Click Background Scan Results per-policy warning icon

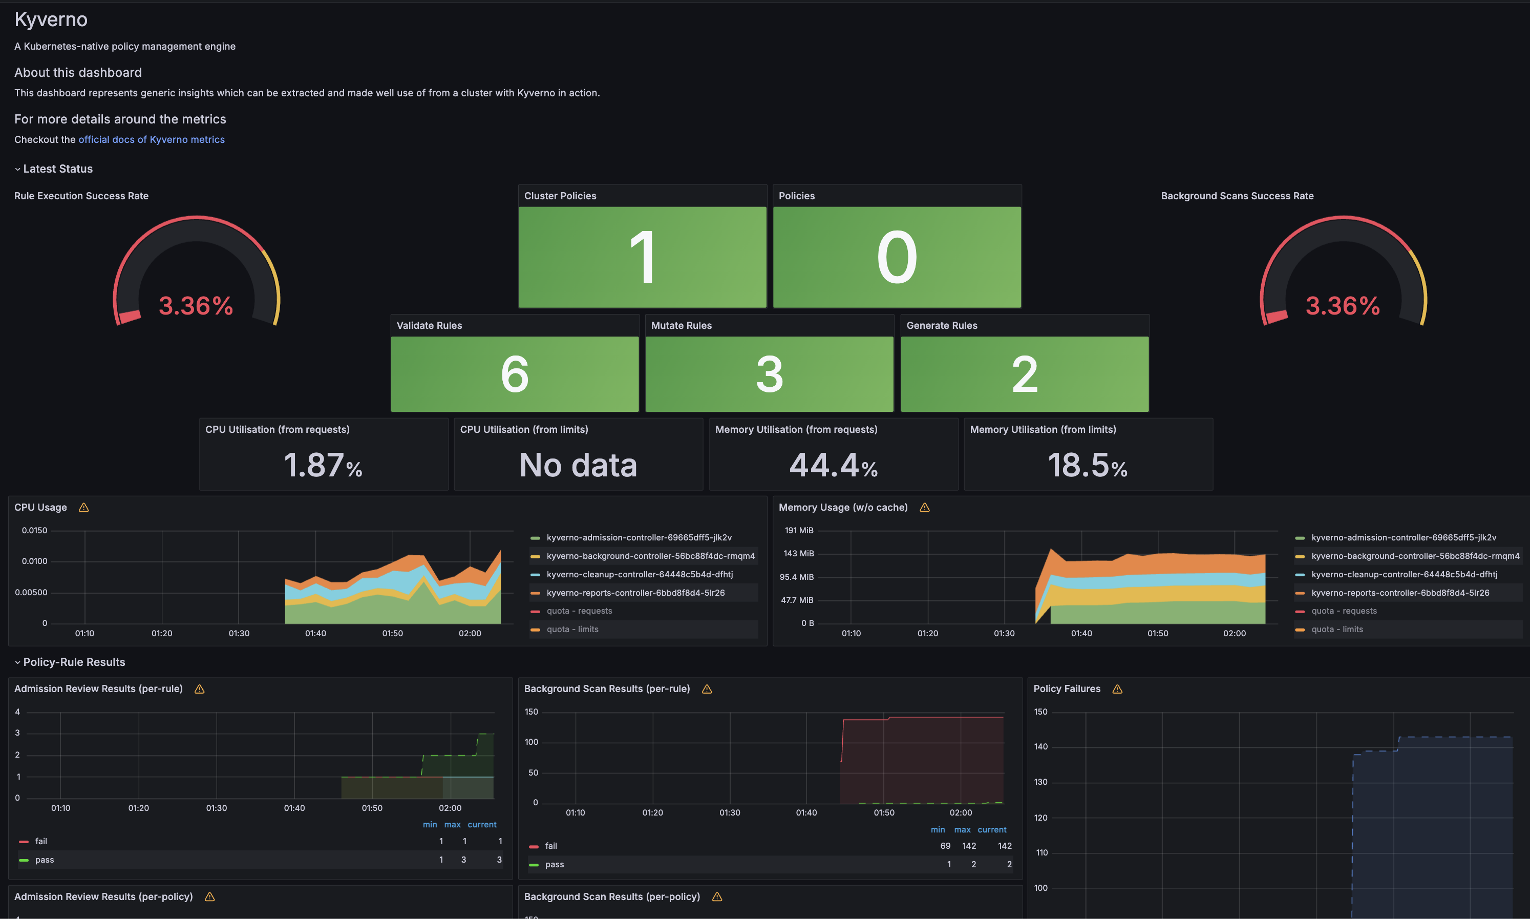coord(717,896)
